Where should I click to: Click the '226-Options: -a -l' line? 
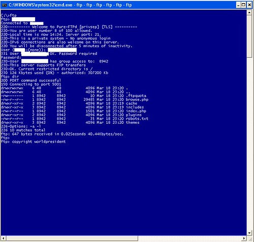[21, 126]
